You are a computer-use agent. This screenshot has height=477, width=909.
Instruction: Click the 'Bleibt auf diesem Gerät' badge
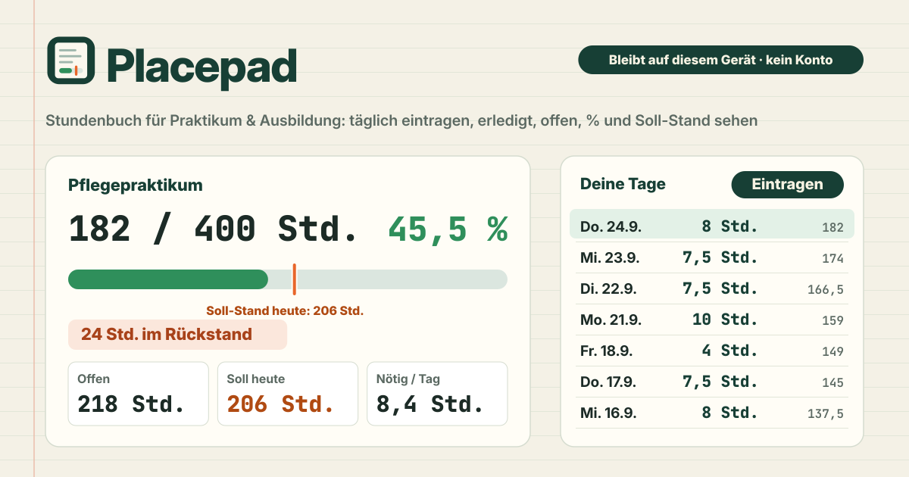(720, 60)
